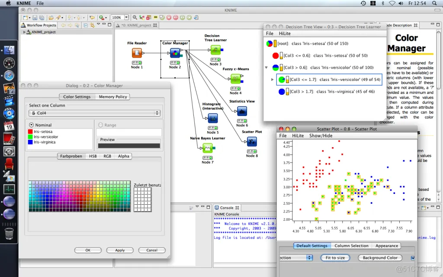
Task: Open Trash in the Dock
Action: point(9,234)
